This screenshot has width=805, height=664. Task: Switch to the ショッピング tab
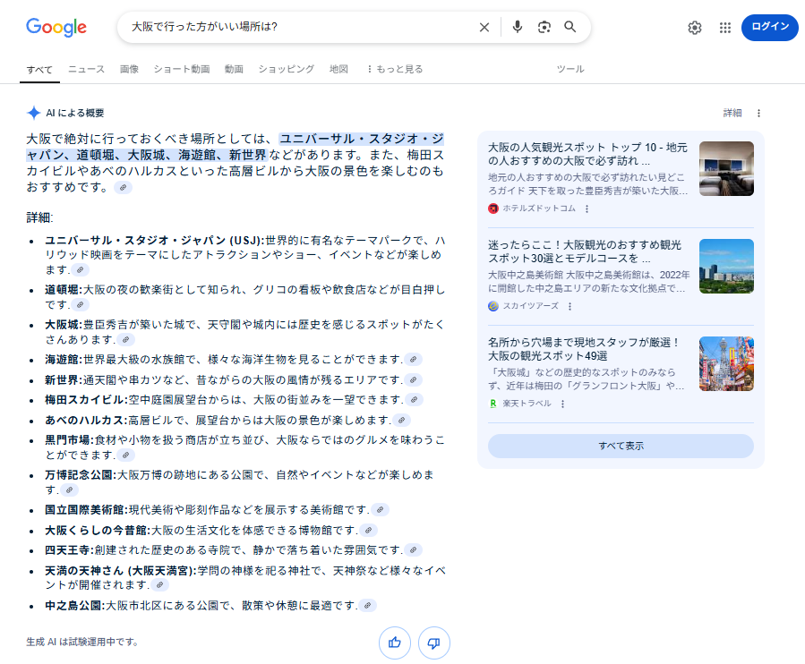(287, 69)
